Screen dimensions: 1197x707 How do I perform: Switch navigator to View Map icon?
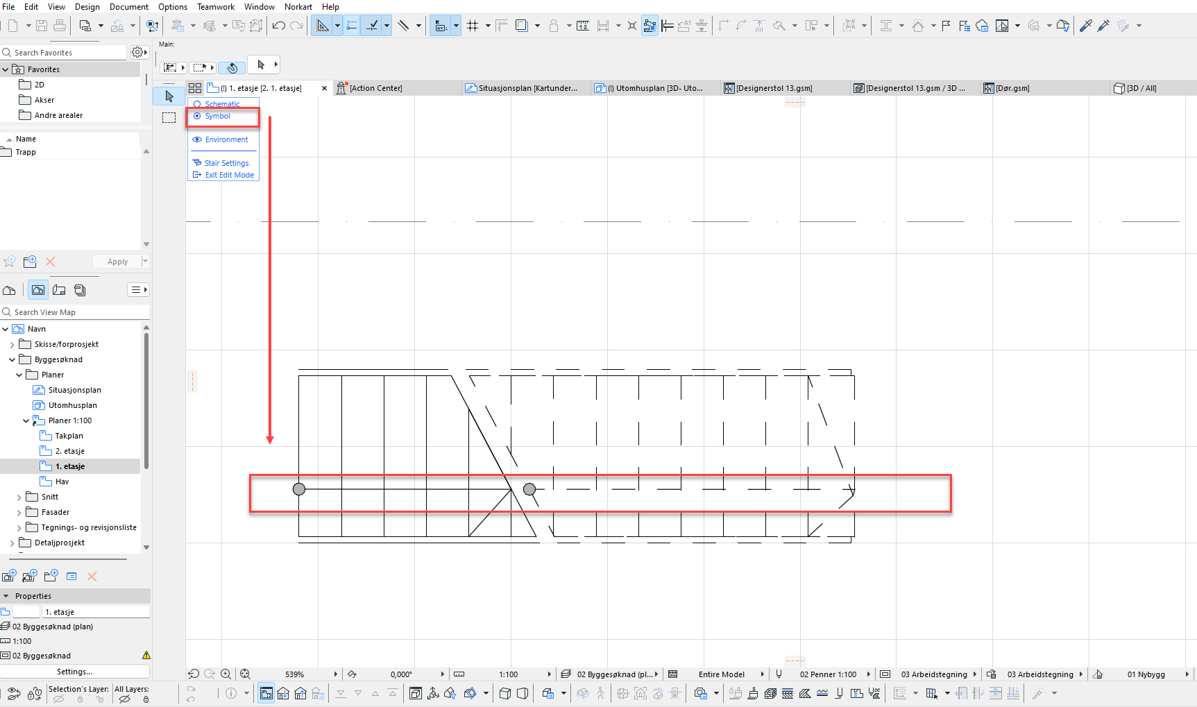point(38,290)
